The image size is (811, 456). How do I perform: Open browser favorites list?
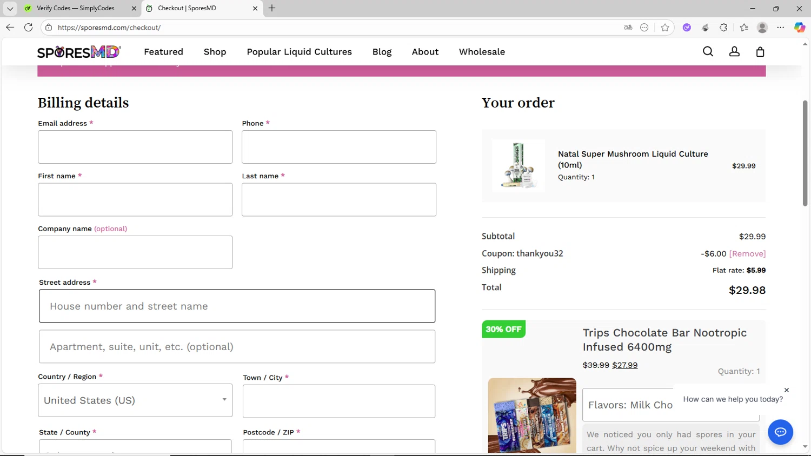tap(744, 28)
